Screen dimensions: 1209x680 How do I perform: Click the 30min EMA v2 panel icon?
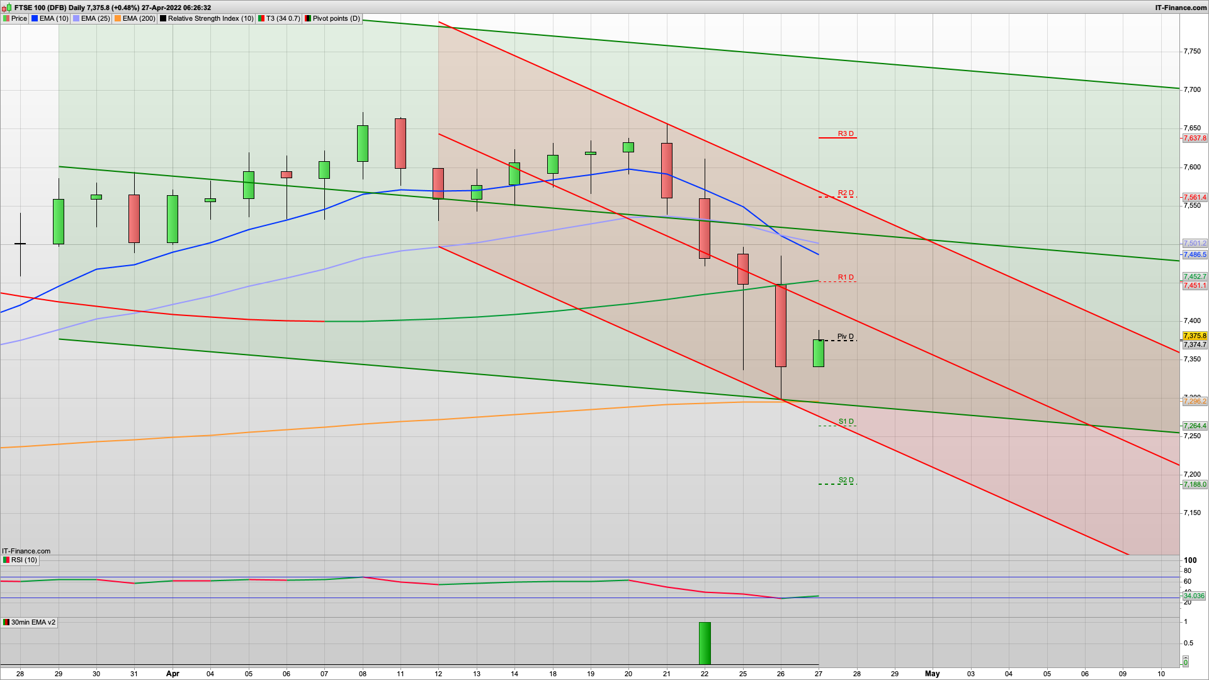coord(6,622)
